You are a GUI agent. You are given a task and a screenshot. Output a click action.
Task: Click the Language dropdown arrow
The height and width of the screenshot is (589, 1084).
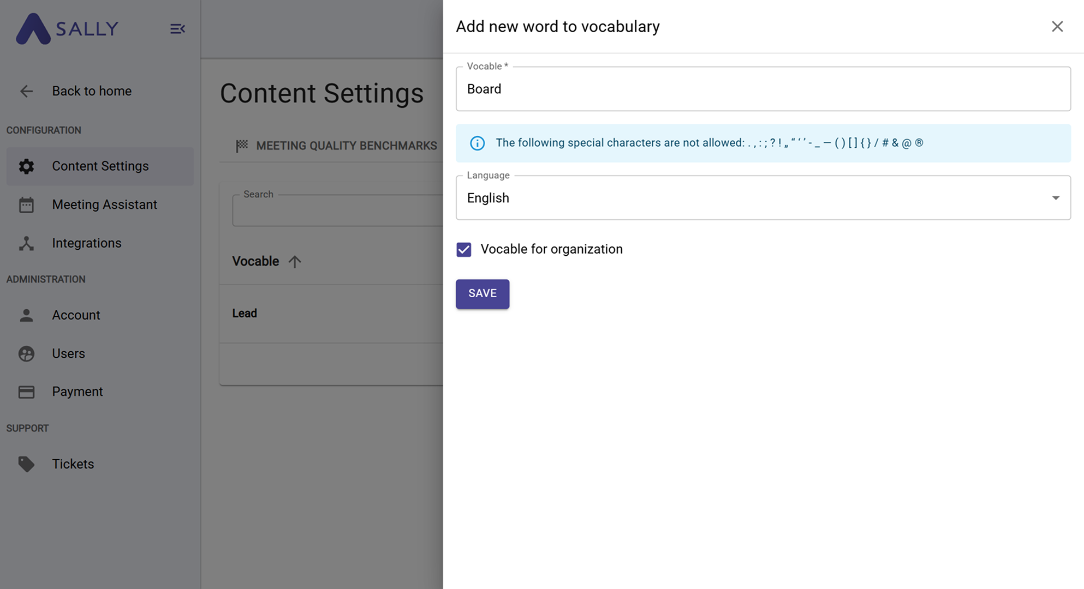click(1056, 198)
